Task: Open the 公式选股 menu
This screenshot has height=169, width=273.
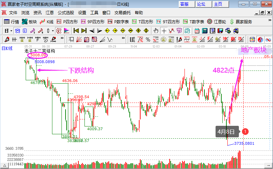Action: pos(66,13)
